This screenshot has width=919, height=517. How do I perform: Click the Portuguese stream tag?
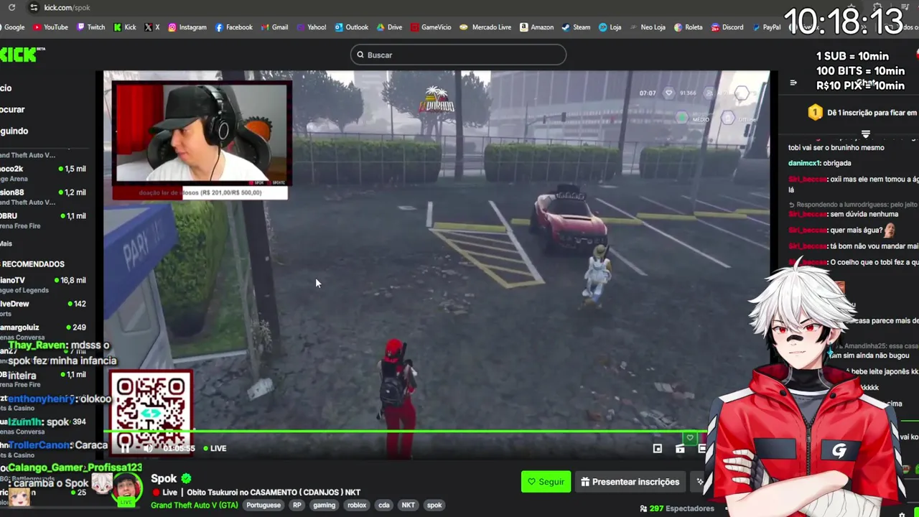click(x=263, y=505)
